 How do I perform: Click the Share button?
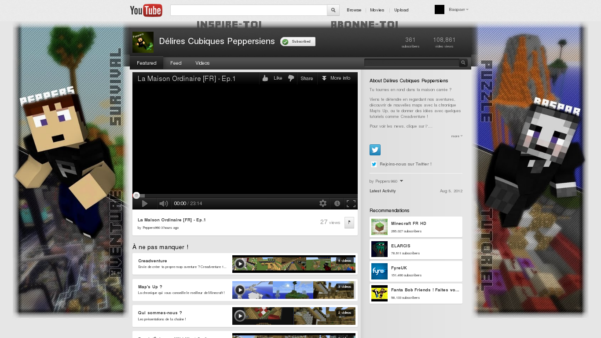coord(307,78)
